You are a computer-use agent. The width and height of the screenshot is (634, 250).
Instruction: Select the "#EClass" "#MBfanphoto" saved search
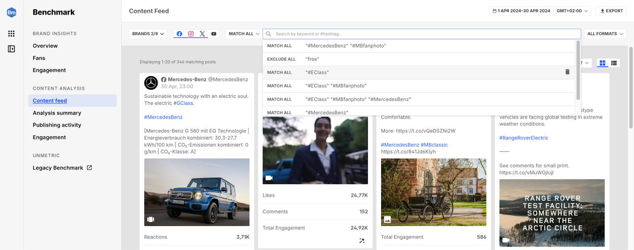coord(418,86)
